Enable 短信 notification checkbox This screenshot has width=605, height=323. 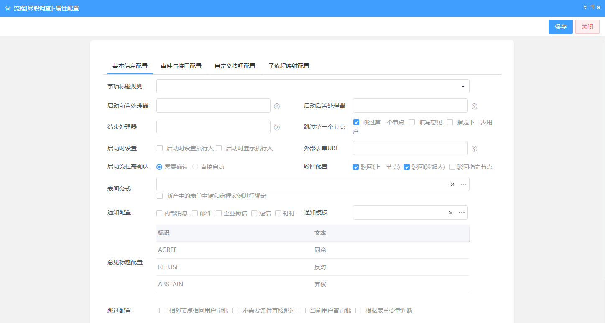click(x=254, y=213)
